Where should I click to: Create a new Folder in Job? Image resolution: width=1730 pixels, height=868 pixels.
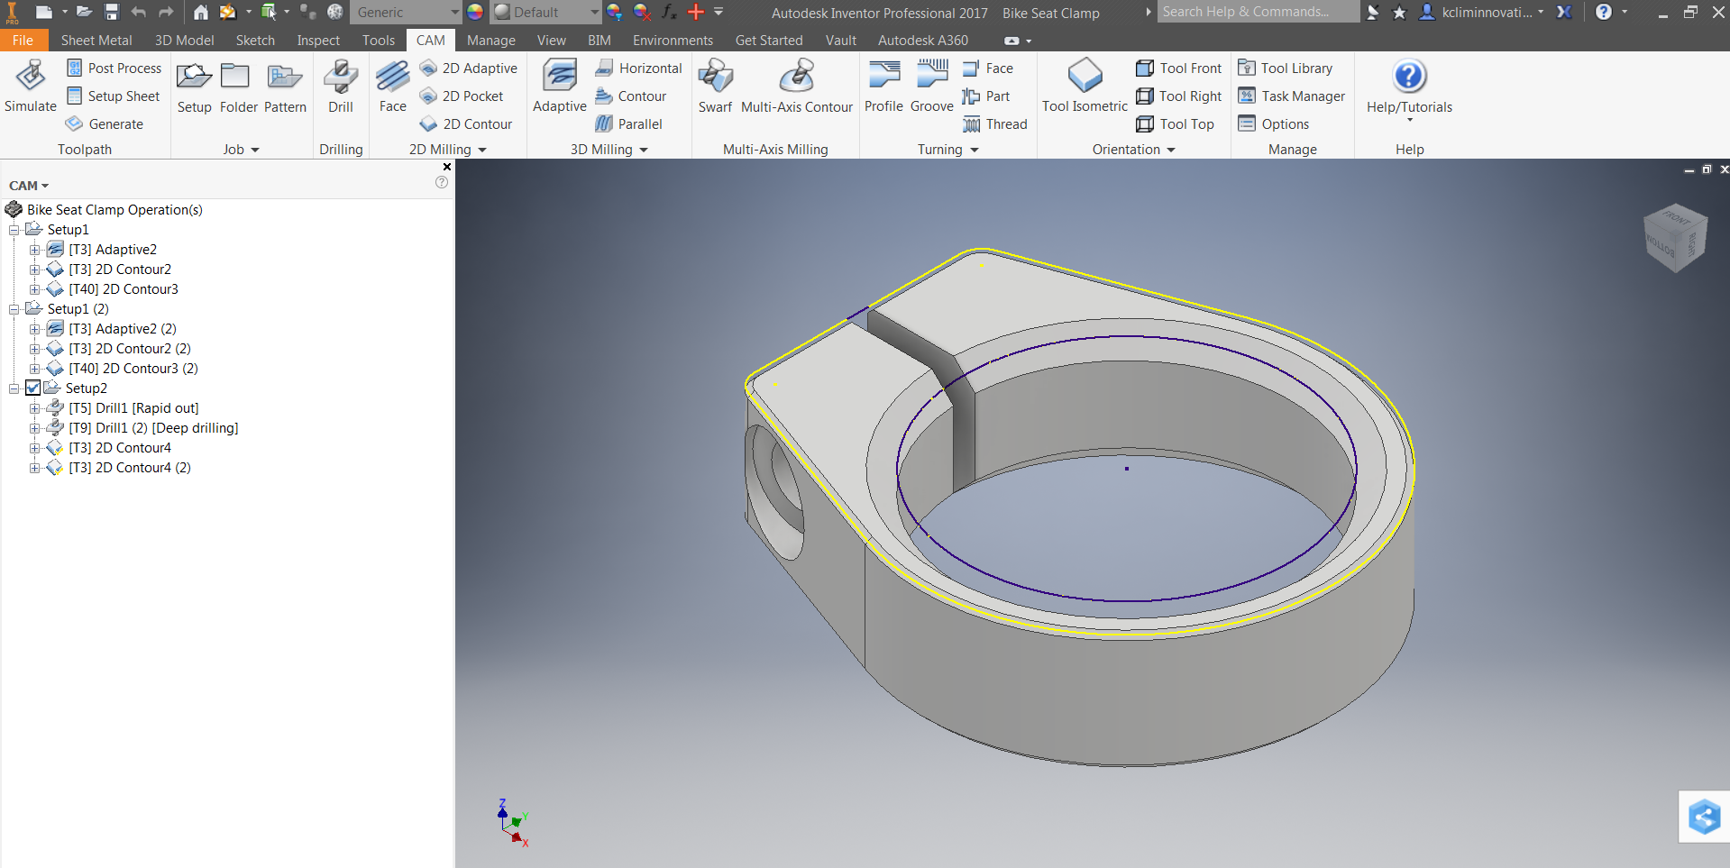pos(238,87)
